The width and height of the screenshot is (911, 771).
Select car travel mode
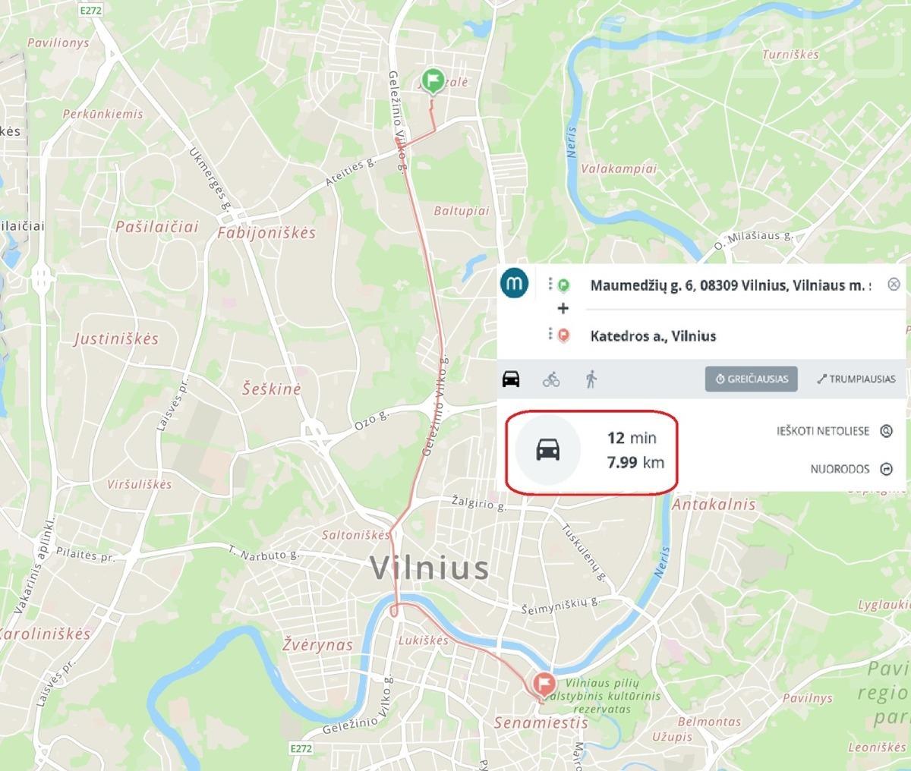click(x=511, y=378)
